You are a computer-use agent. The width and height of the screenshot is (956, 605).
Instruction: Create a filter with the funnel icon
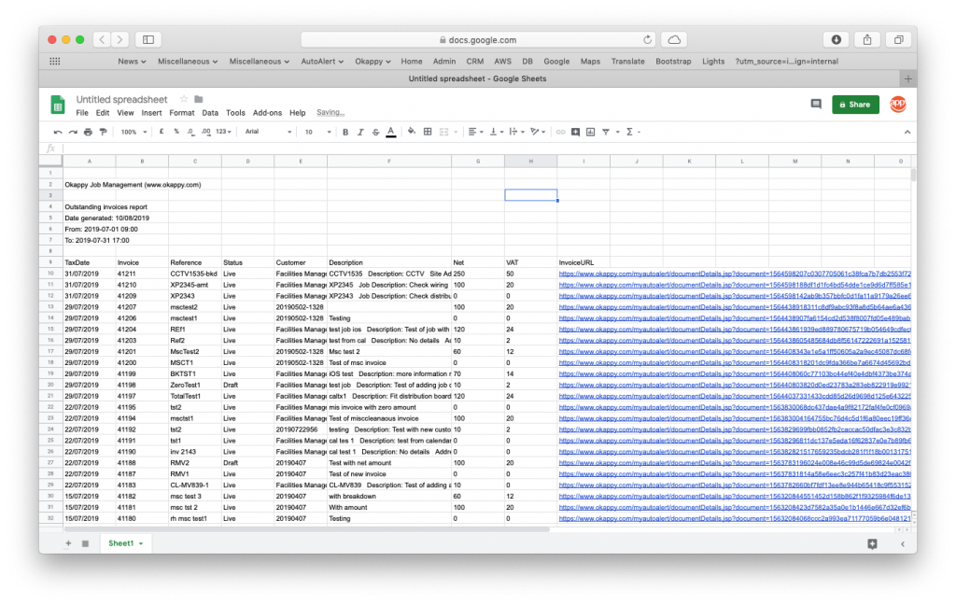click(x=606, y=132)
